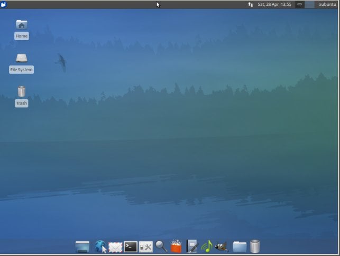The image size is (340, 256).
Task: Open the settings manager tools icon
Action: click(x=146, y=247)
